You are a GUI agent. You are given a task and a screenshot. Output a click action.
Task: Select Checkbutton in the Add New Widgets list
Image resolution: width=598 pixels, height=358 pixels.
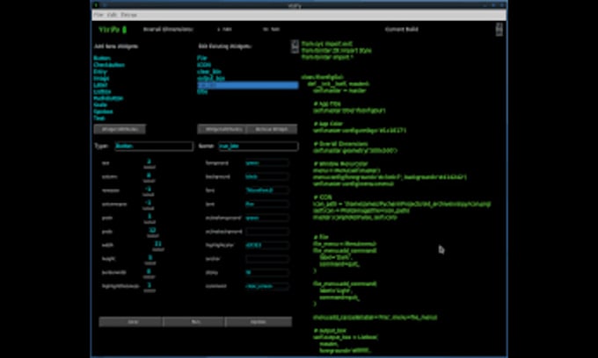[x=109, y=65]
